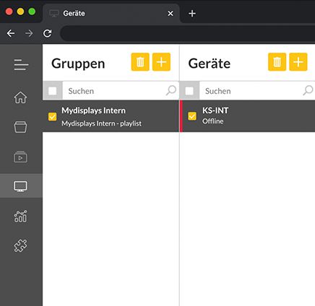Select the devices monitor sidebar icon
This screenshot has height=306, width=315.
[x=20, y=186]
